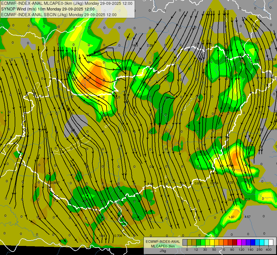Click the white legend swatch after 400
The width and height of the screenshot is (277, 255).
coord(271,243)
